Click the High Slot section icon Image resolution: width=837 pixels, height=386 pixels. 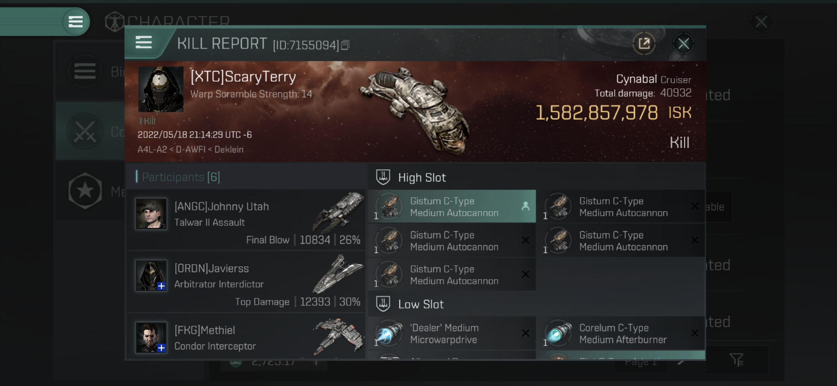pos(383,177)
